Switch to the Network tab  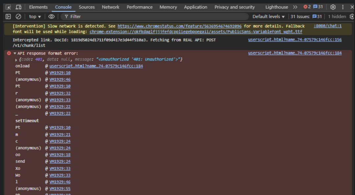pos(110,7)
